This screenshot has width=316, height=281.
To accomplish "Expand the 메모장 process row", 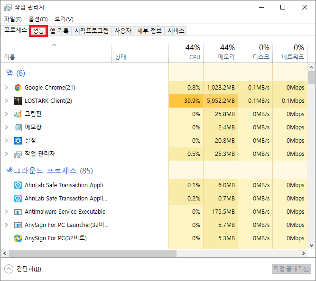I will (7, 127).
